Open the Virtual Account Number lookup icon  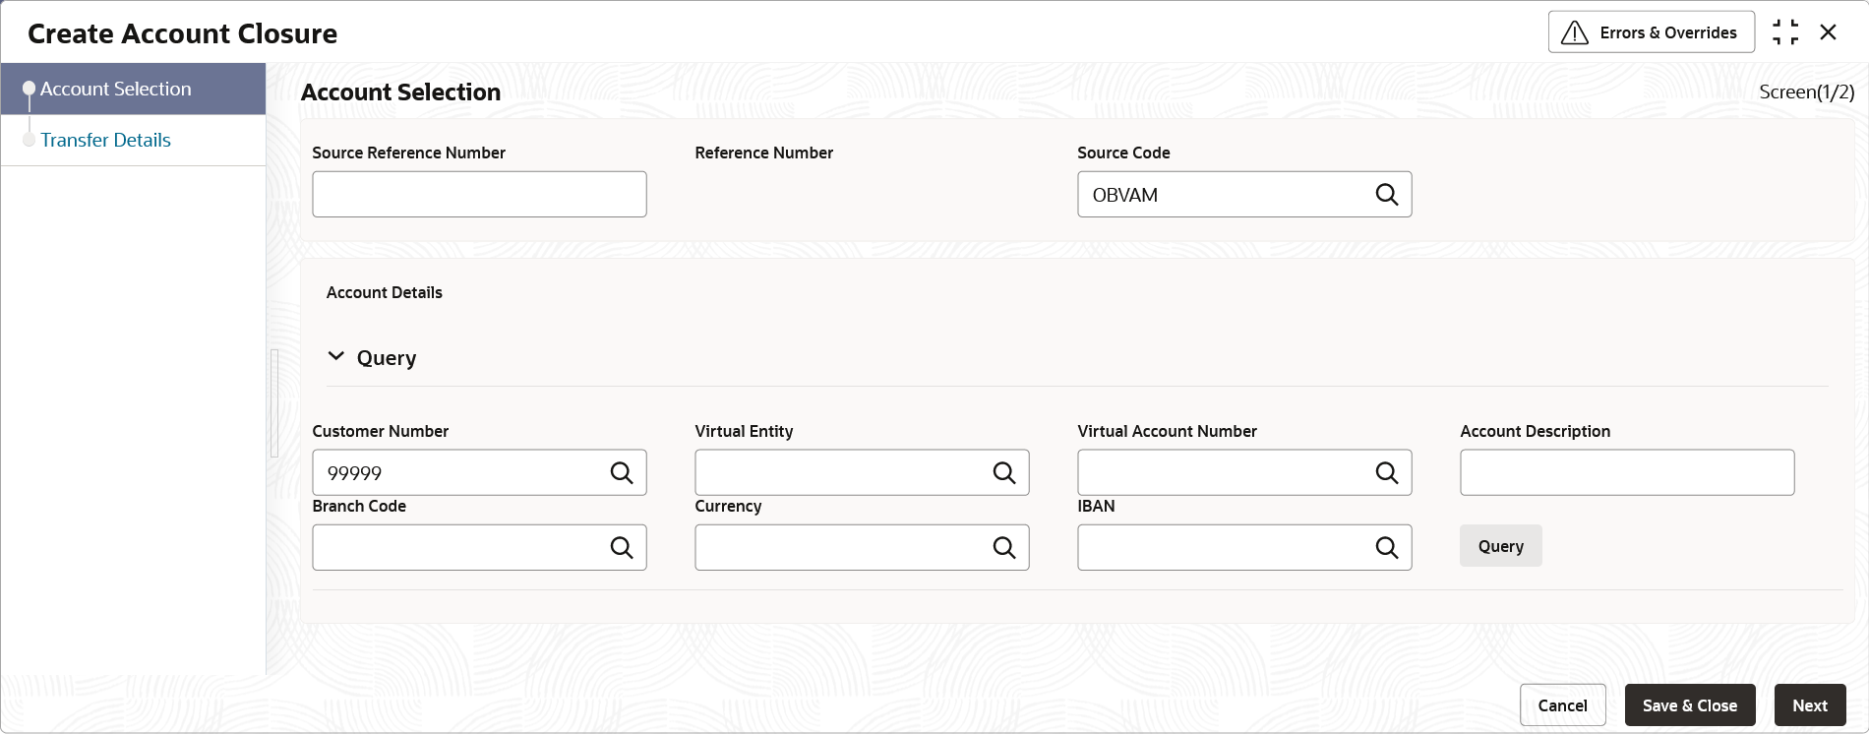pos(1386,473)
